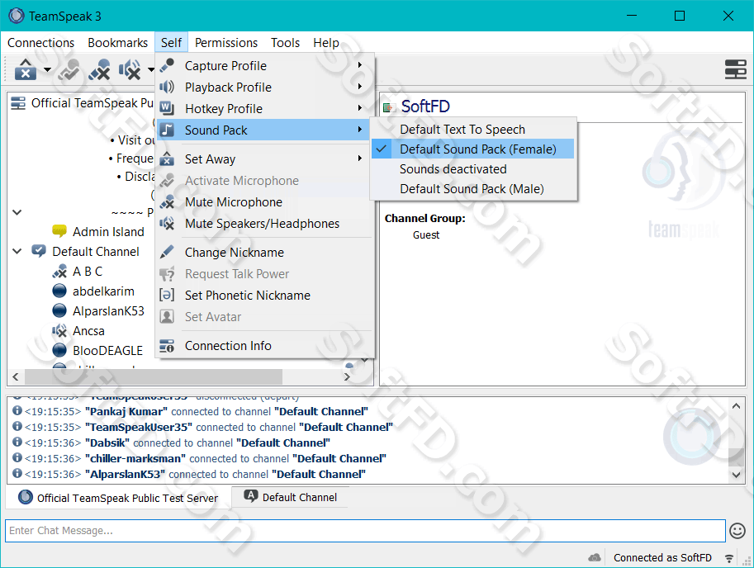Screen dimensions: 754x568
Task: Click the Connection Info icon
Action: (x=167, y=346)
